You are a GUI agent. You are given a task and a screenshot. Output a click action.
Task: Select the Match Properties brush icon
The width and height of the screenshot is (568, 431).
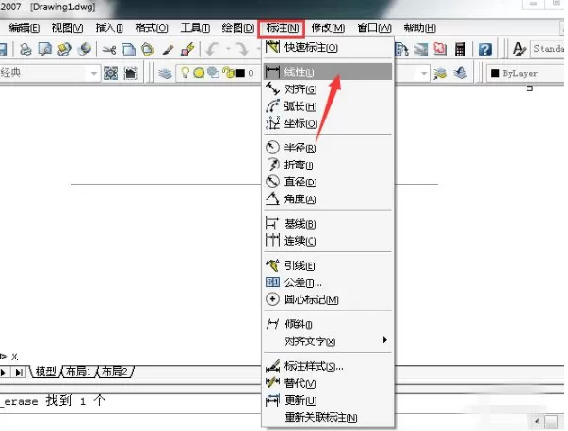click(x=168, y=49)
